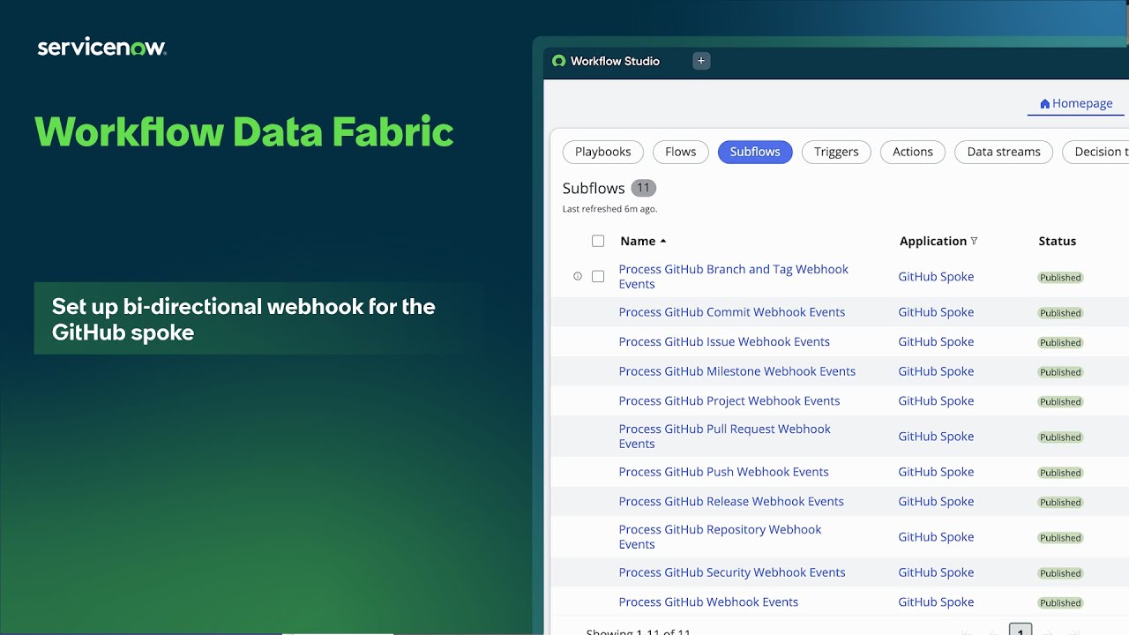Go to the last page with pagination icon
Viewport: 1129px width, 635px height.
(1074, 632)
